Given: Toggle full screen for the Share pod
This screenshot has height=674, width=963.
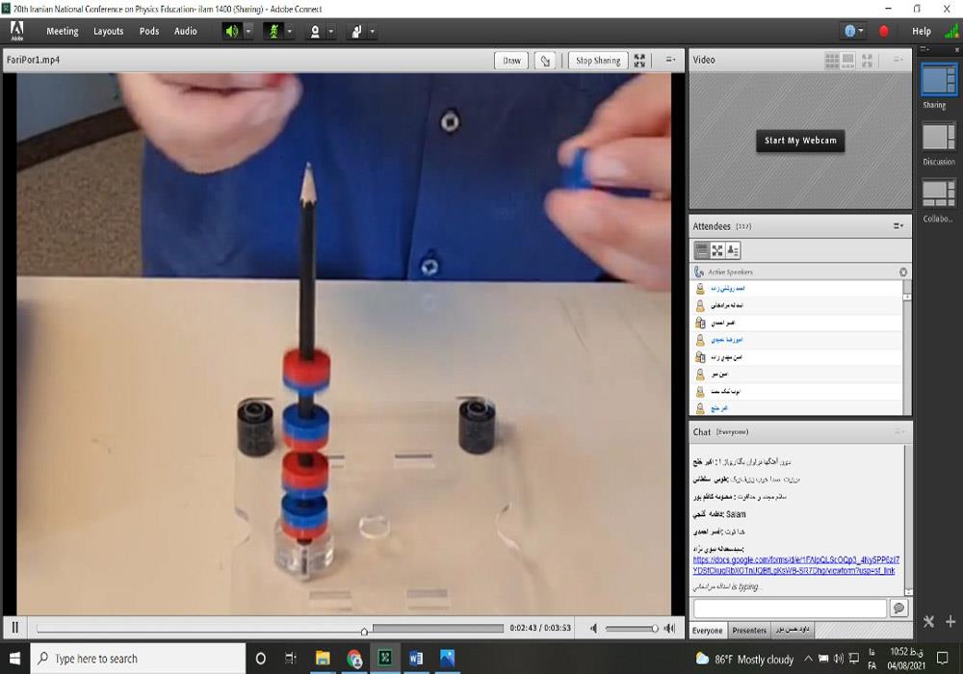Looking at the screenshot, I should pyautogui.click(x=639, y=61).
